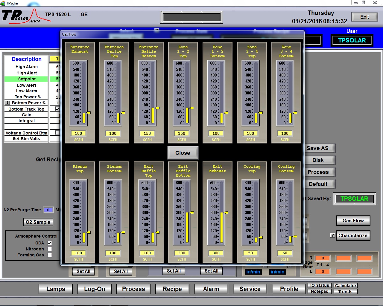
Task: Open the Calculator
Action: (x=346, y=286)
